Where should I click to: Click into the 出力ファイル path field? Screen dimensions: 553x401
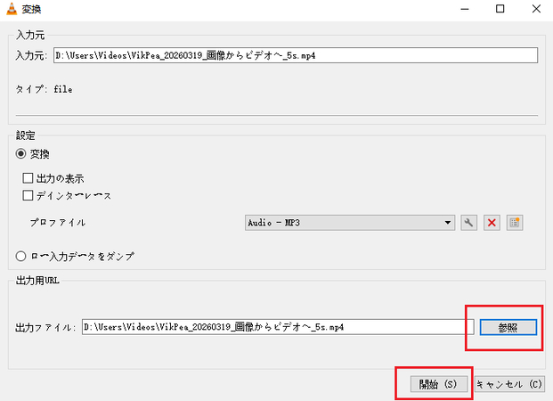point(278,327)
